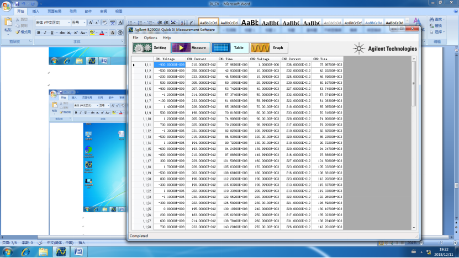Open the Setting view with gears icon

[151, 47]
